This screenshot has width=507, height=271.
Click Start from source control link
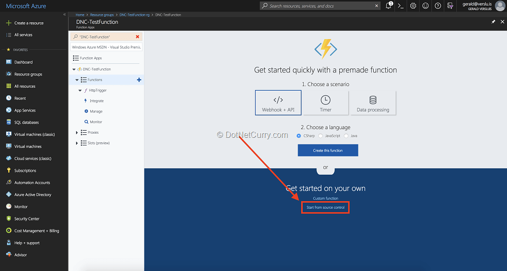[325, 207]
